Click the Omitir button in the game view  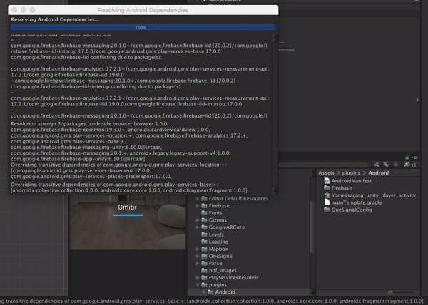coord(128,207)
